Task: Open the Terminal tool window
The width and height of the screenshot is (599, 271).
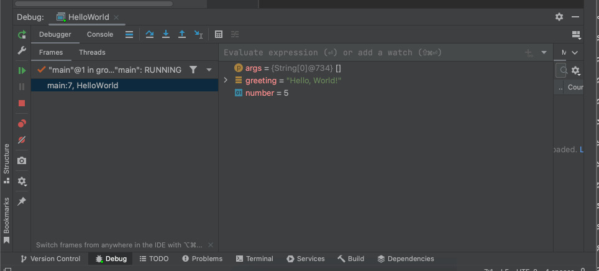Action: coord(254,259)
